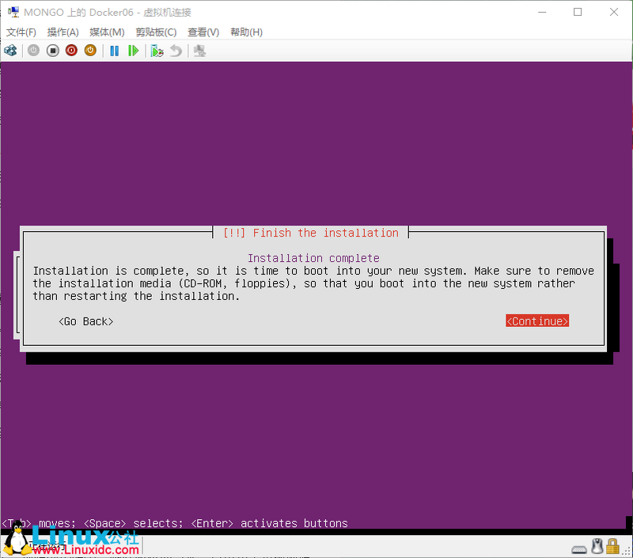
Task: Click the Reset virtual machine icon
Action: tap(135, 50)
